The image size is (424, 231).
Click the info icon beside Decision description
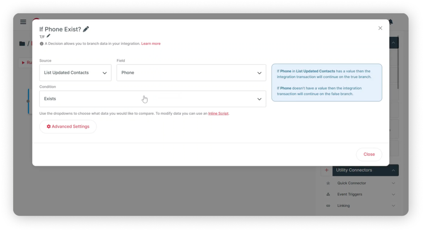coord(41,44)
